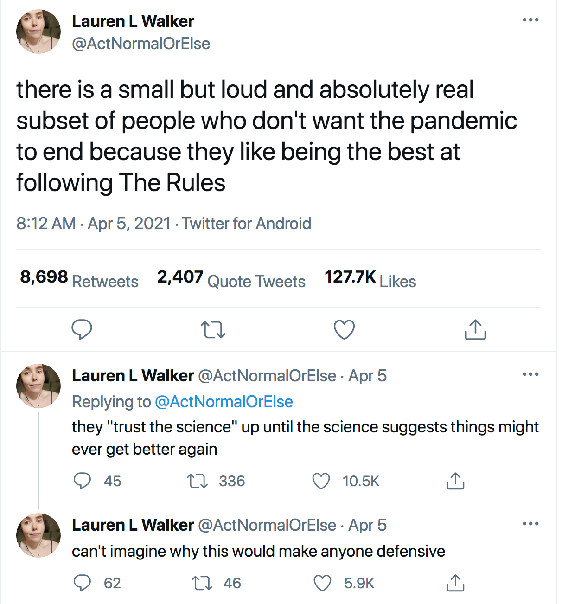Like the "make anyone defensive" tweet
Screen dimensions: 562x604
pyautogui.click(x=322, y=583)
